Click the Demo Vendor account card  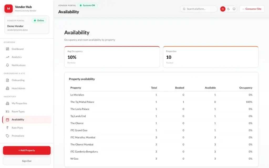(x=27, y=25)
